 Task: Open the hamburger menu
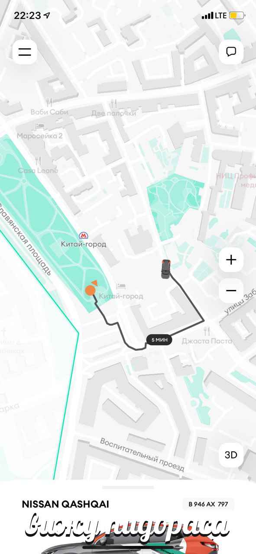pos(25,52)
